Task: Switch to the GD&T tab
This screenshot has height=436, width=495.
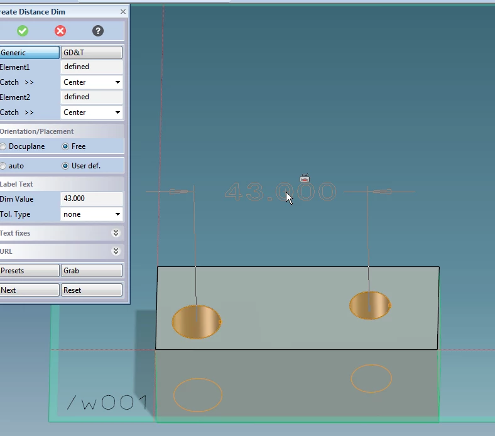Action: (x=92, y=52)
